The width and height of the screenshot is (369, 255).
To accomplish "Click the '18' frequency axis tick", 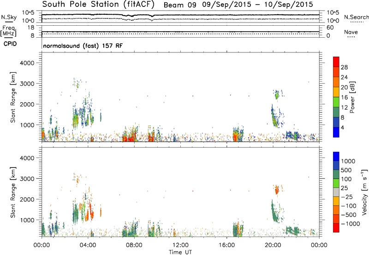I will [31, 28].
